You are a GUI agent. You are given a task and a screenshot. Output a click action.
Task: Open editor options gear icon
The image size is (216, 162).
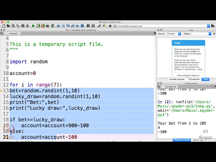pyautogui.click(x=155, y=33)
